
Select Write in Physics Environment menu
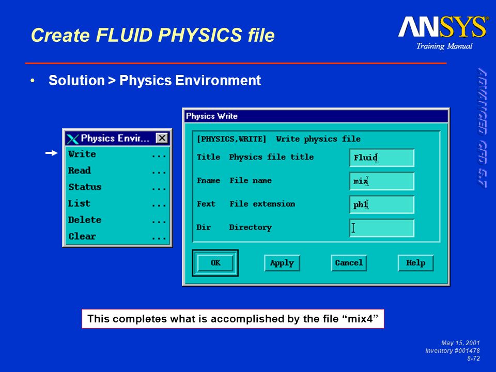pos(117,154)
